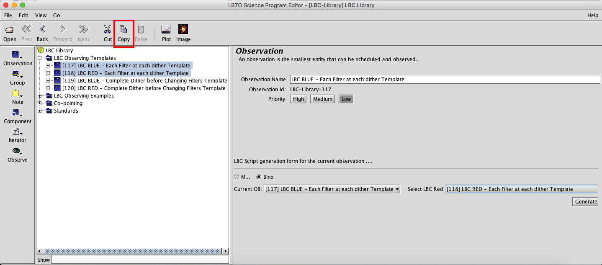Select [119] LBC BLUE Complete Dither template
This screenshot has width=602, height=265.
[144, 80]
